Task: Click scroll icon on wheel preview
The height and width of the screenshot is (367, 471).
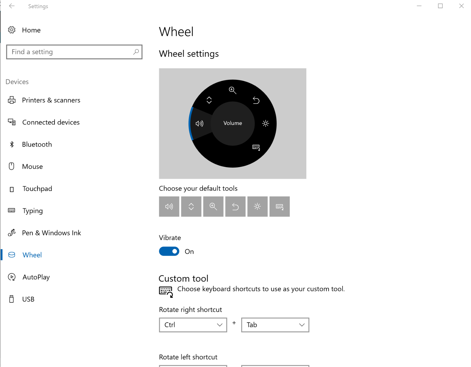Action: click(x=209, y=100)
